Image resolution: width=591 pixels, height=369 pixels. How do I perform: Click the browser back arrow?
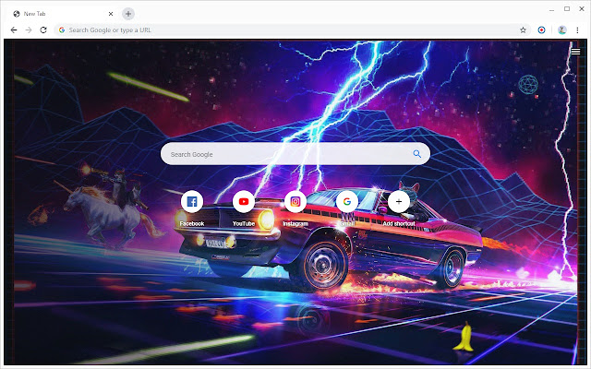pyautogui.click(x=14, y=30)
